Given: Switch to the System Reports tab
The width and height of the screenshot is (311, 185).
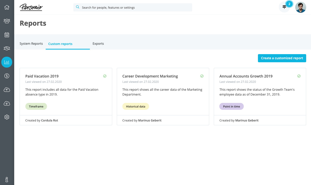Looking at the screenshot, I should tap(31, 44).
